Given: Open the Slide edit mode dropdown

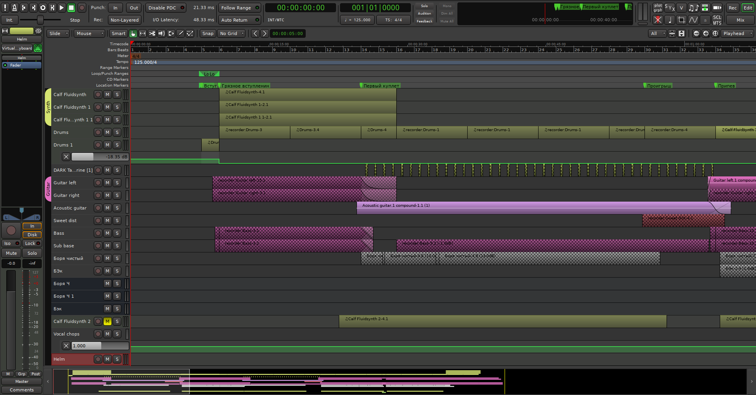Looking at the screenshot, I should [58, 33].
